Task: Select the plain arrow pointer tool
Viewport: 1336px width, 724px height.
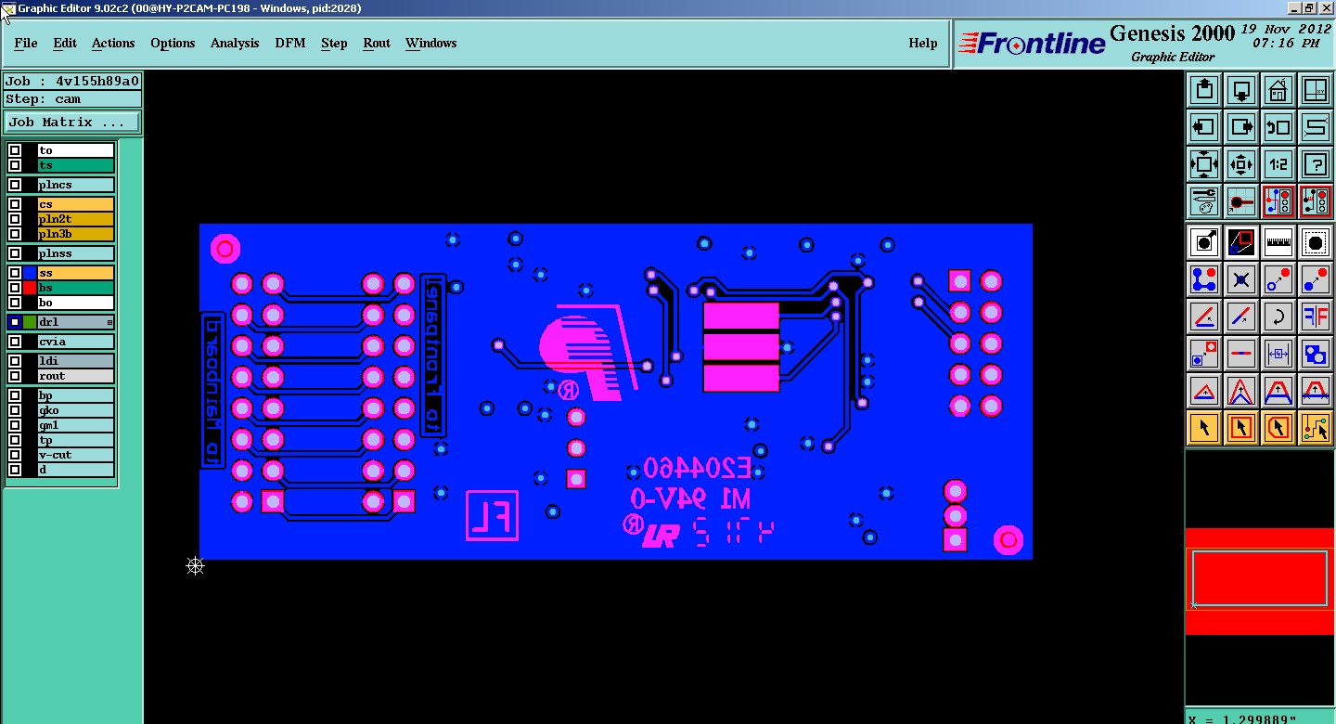Action: [x=1204, y=428]
